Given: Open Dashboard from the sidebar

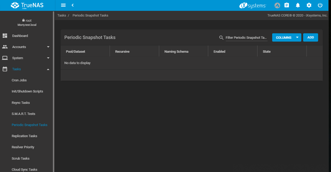Looking at the screenshot, I should coord(20,36).
